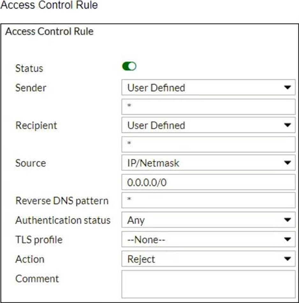
Task: Click the Sender pattern input field
Action: pyautogui.click(x=208, y=106)
